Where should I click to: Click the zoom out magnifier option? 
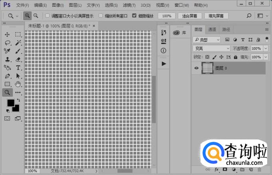[x=36, y=16]
